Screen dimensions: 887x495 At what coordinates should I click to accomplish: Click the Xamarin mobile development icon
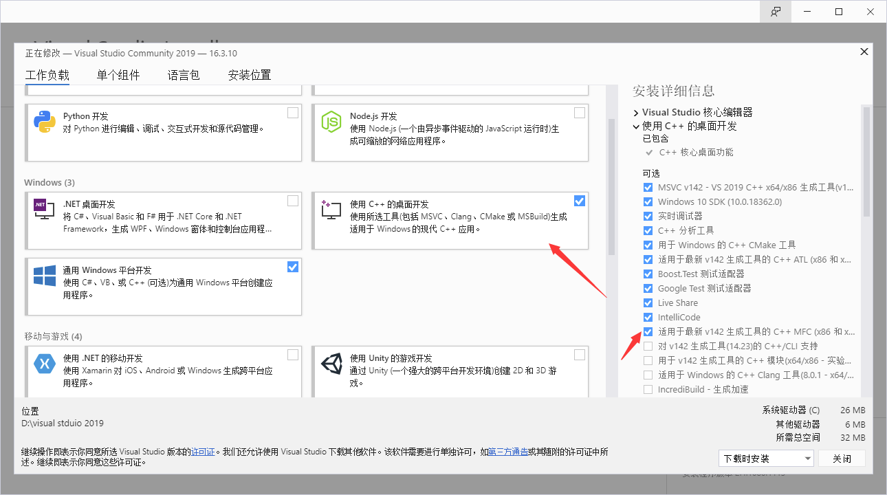click(45, 364)
